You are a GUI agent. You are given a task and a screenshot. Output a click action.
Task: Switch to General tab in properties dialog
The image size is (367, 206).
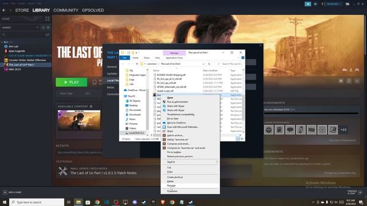112,67
